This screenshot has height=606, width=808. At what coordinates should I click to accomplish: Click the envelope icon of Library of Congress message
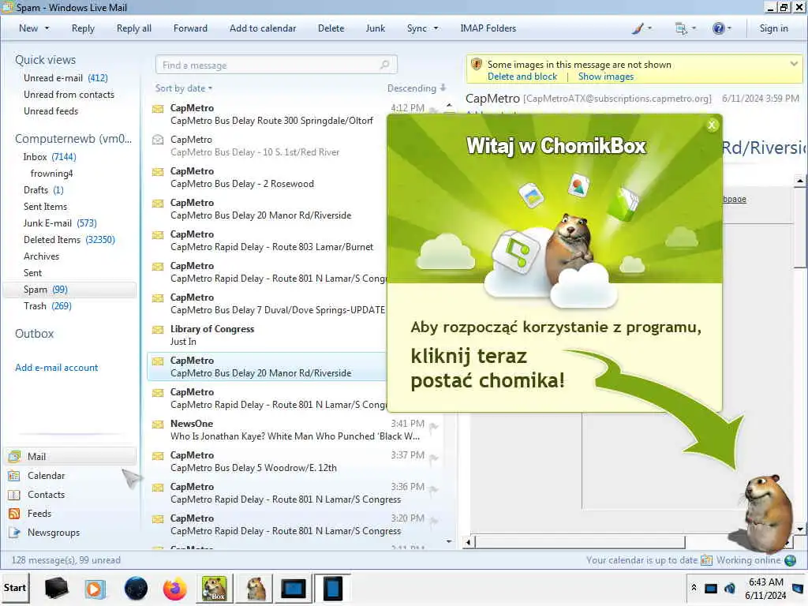click(158, 330)
